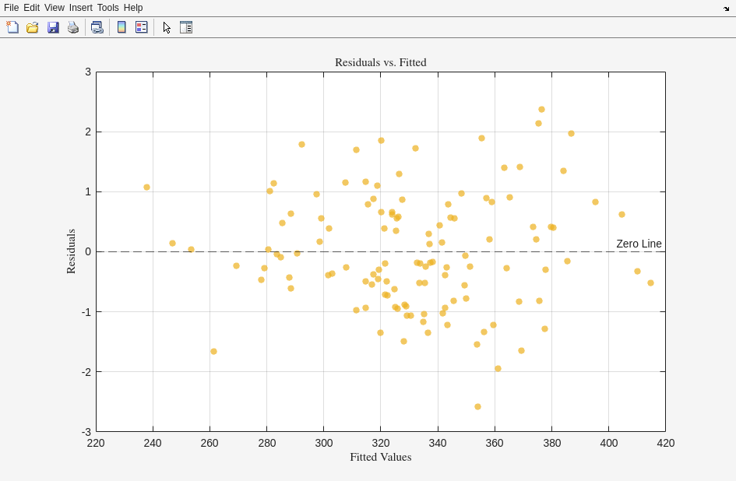The height and width of the screenshot is (481, 736).
Task: Open the Tools menu dropdown
Action: coord(107,8)
